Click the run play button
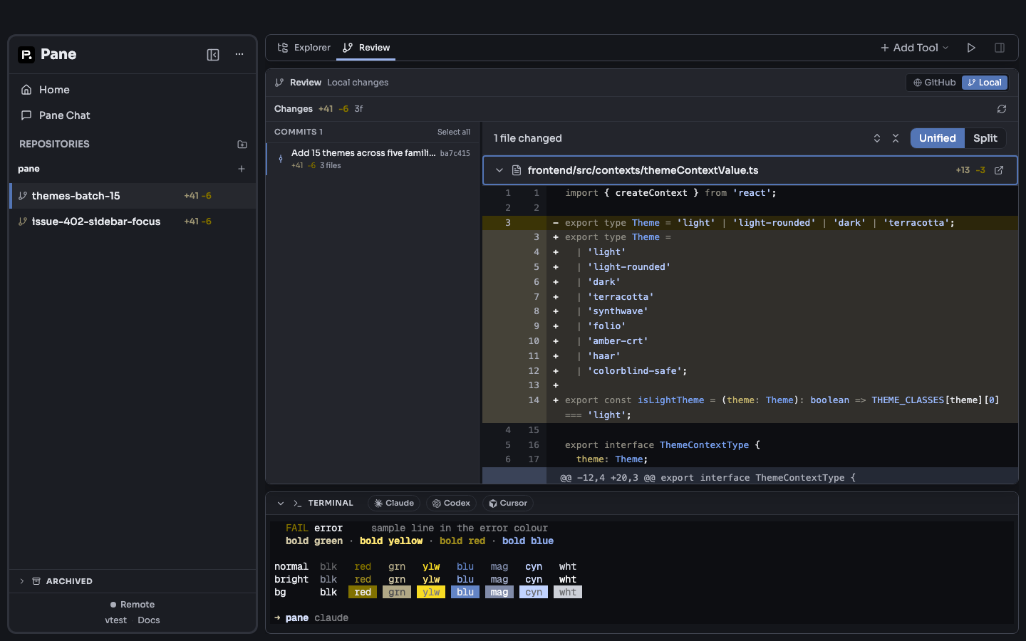 pyautogui.click(x=971, y=48)
